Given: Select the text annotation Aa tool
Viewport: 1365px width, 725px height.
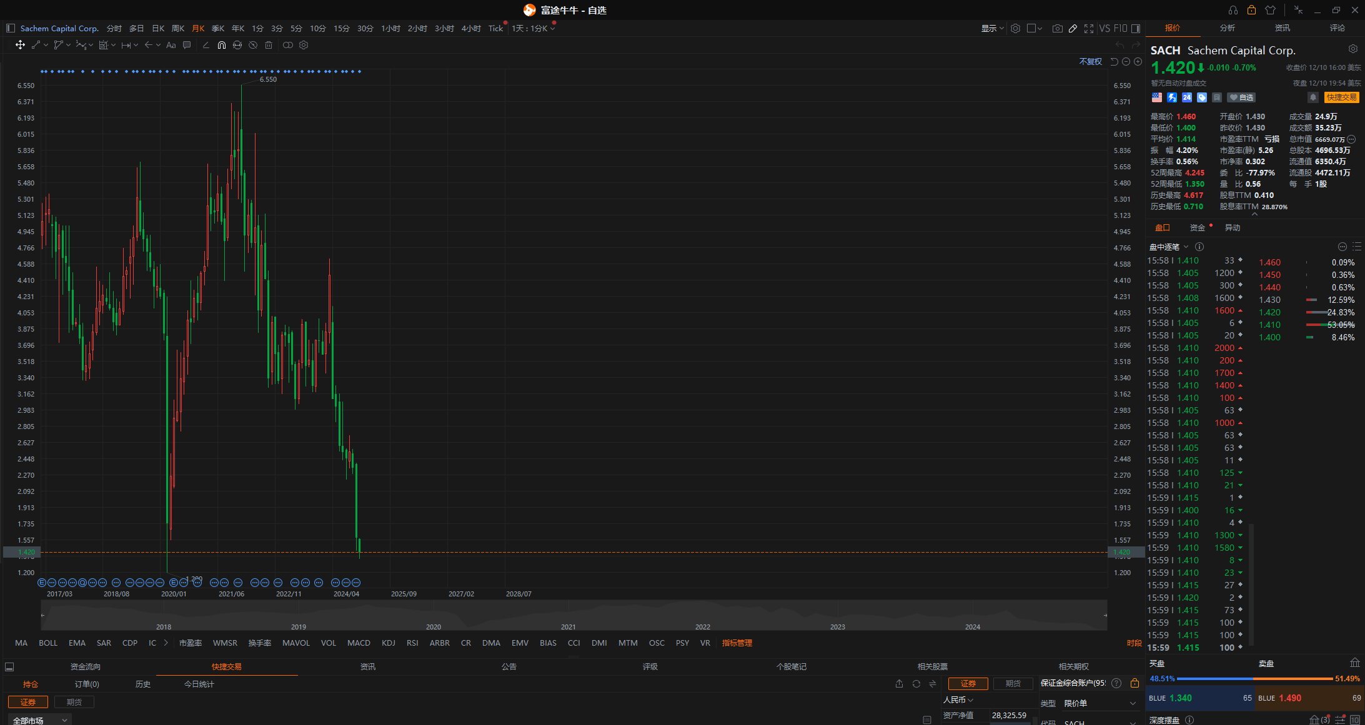Looking at the screenshot, I should (x=171, y=45).
